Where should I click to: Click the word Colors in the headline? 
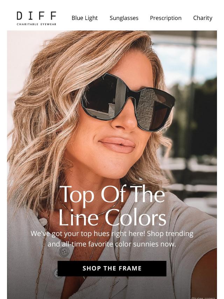tap(135, 217)
